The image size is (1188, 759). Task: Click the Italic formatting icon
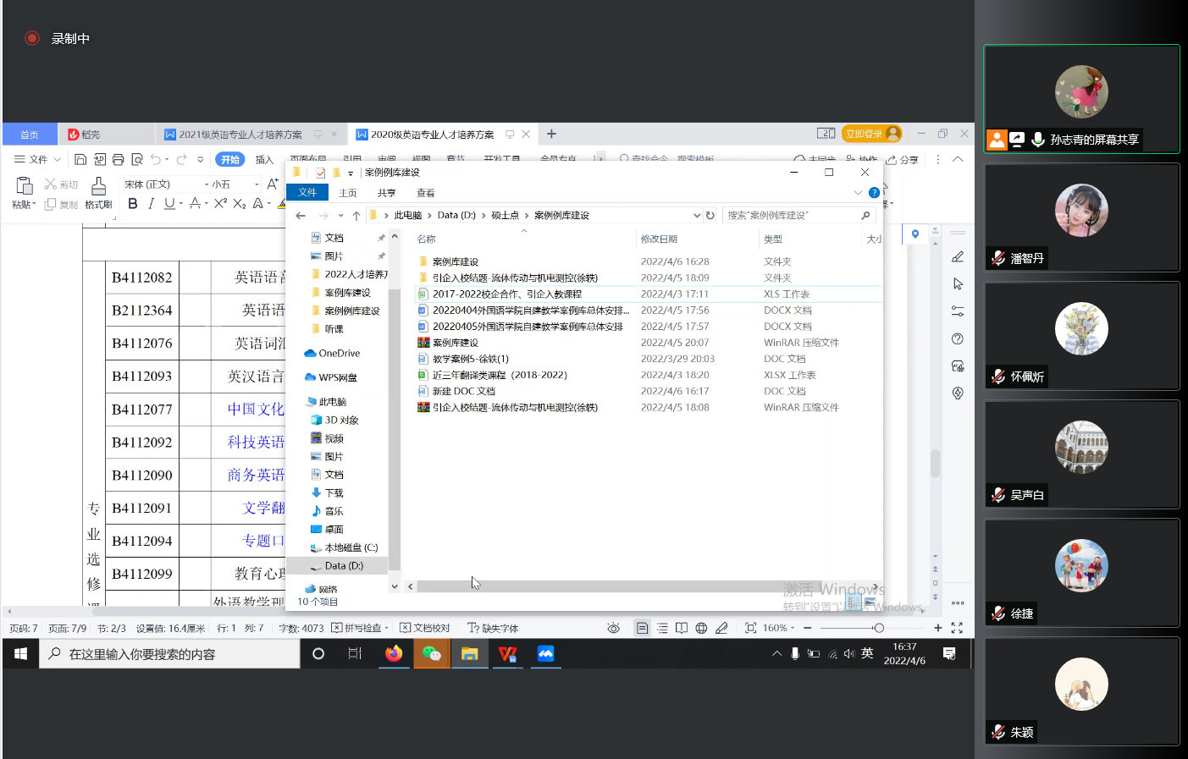[151, 204]
